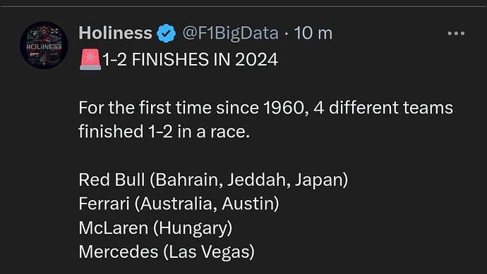Click the 'finished 1-2 in a race.' line
Screen dimensions: 487x274
164,132
